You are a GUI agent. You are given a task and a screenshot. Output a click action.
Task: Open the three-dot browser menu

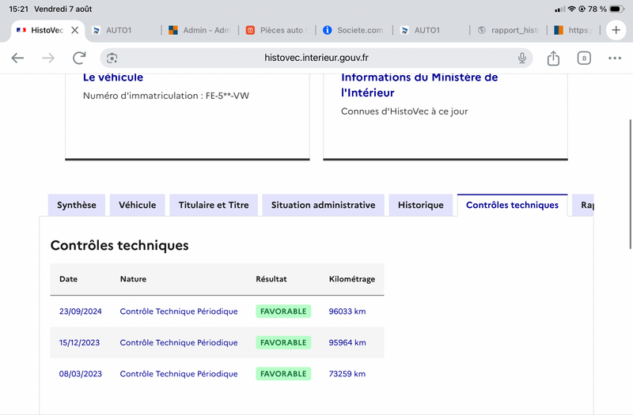(615, 58)
